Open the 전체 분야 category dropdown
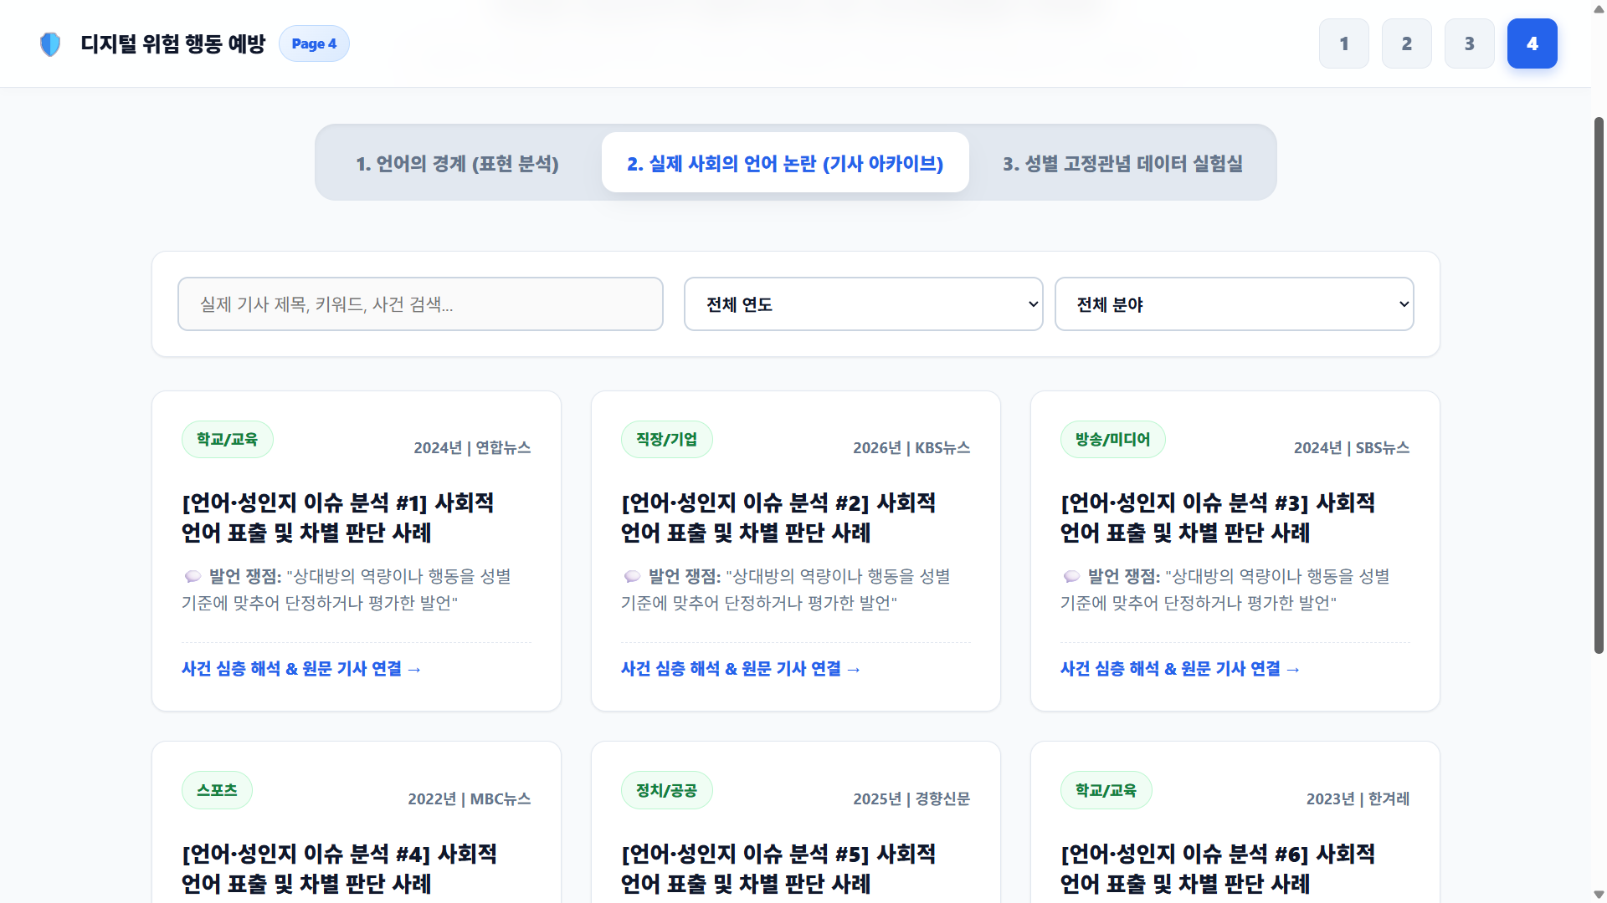The width and height of the screenshot is (1607, 903). tap(1235, 304)
